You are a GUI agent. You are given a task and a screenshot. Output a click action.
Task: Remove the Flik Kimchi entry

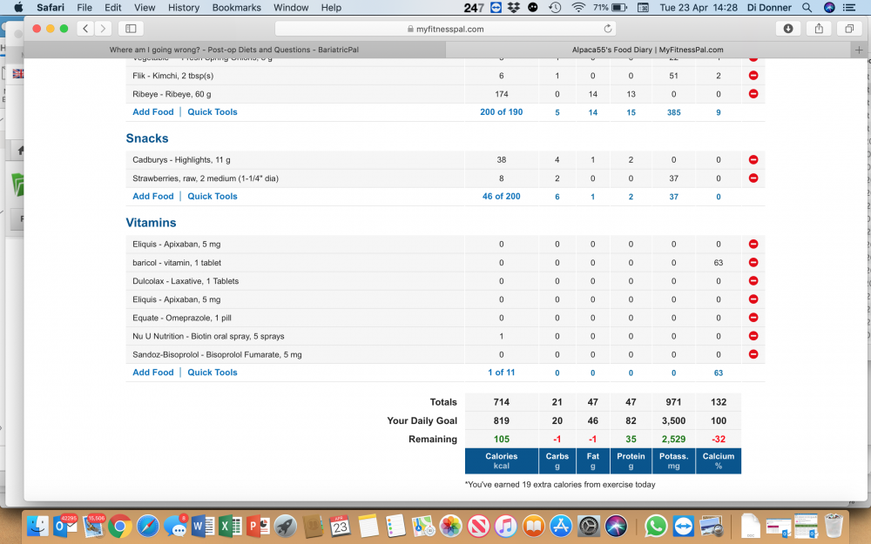[x=753, y=75]
